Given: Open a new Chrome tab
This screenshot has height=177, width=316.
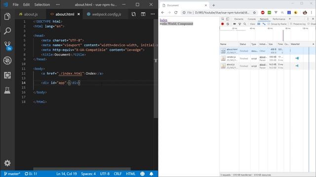Looking at the screenshot, I should (x=214, y=5).
